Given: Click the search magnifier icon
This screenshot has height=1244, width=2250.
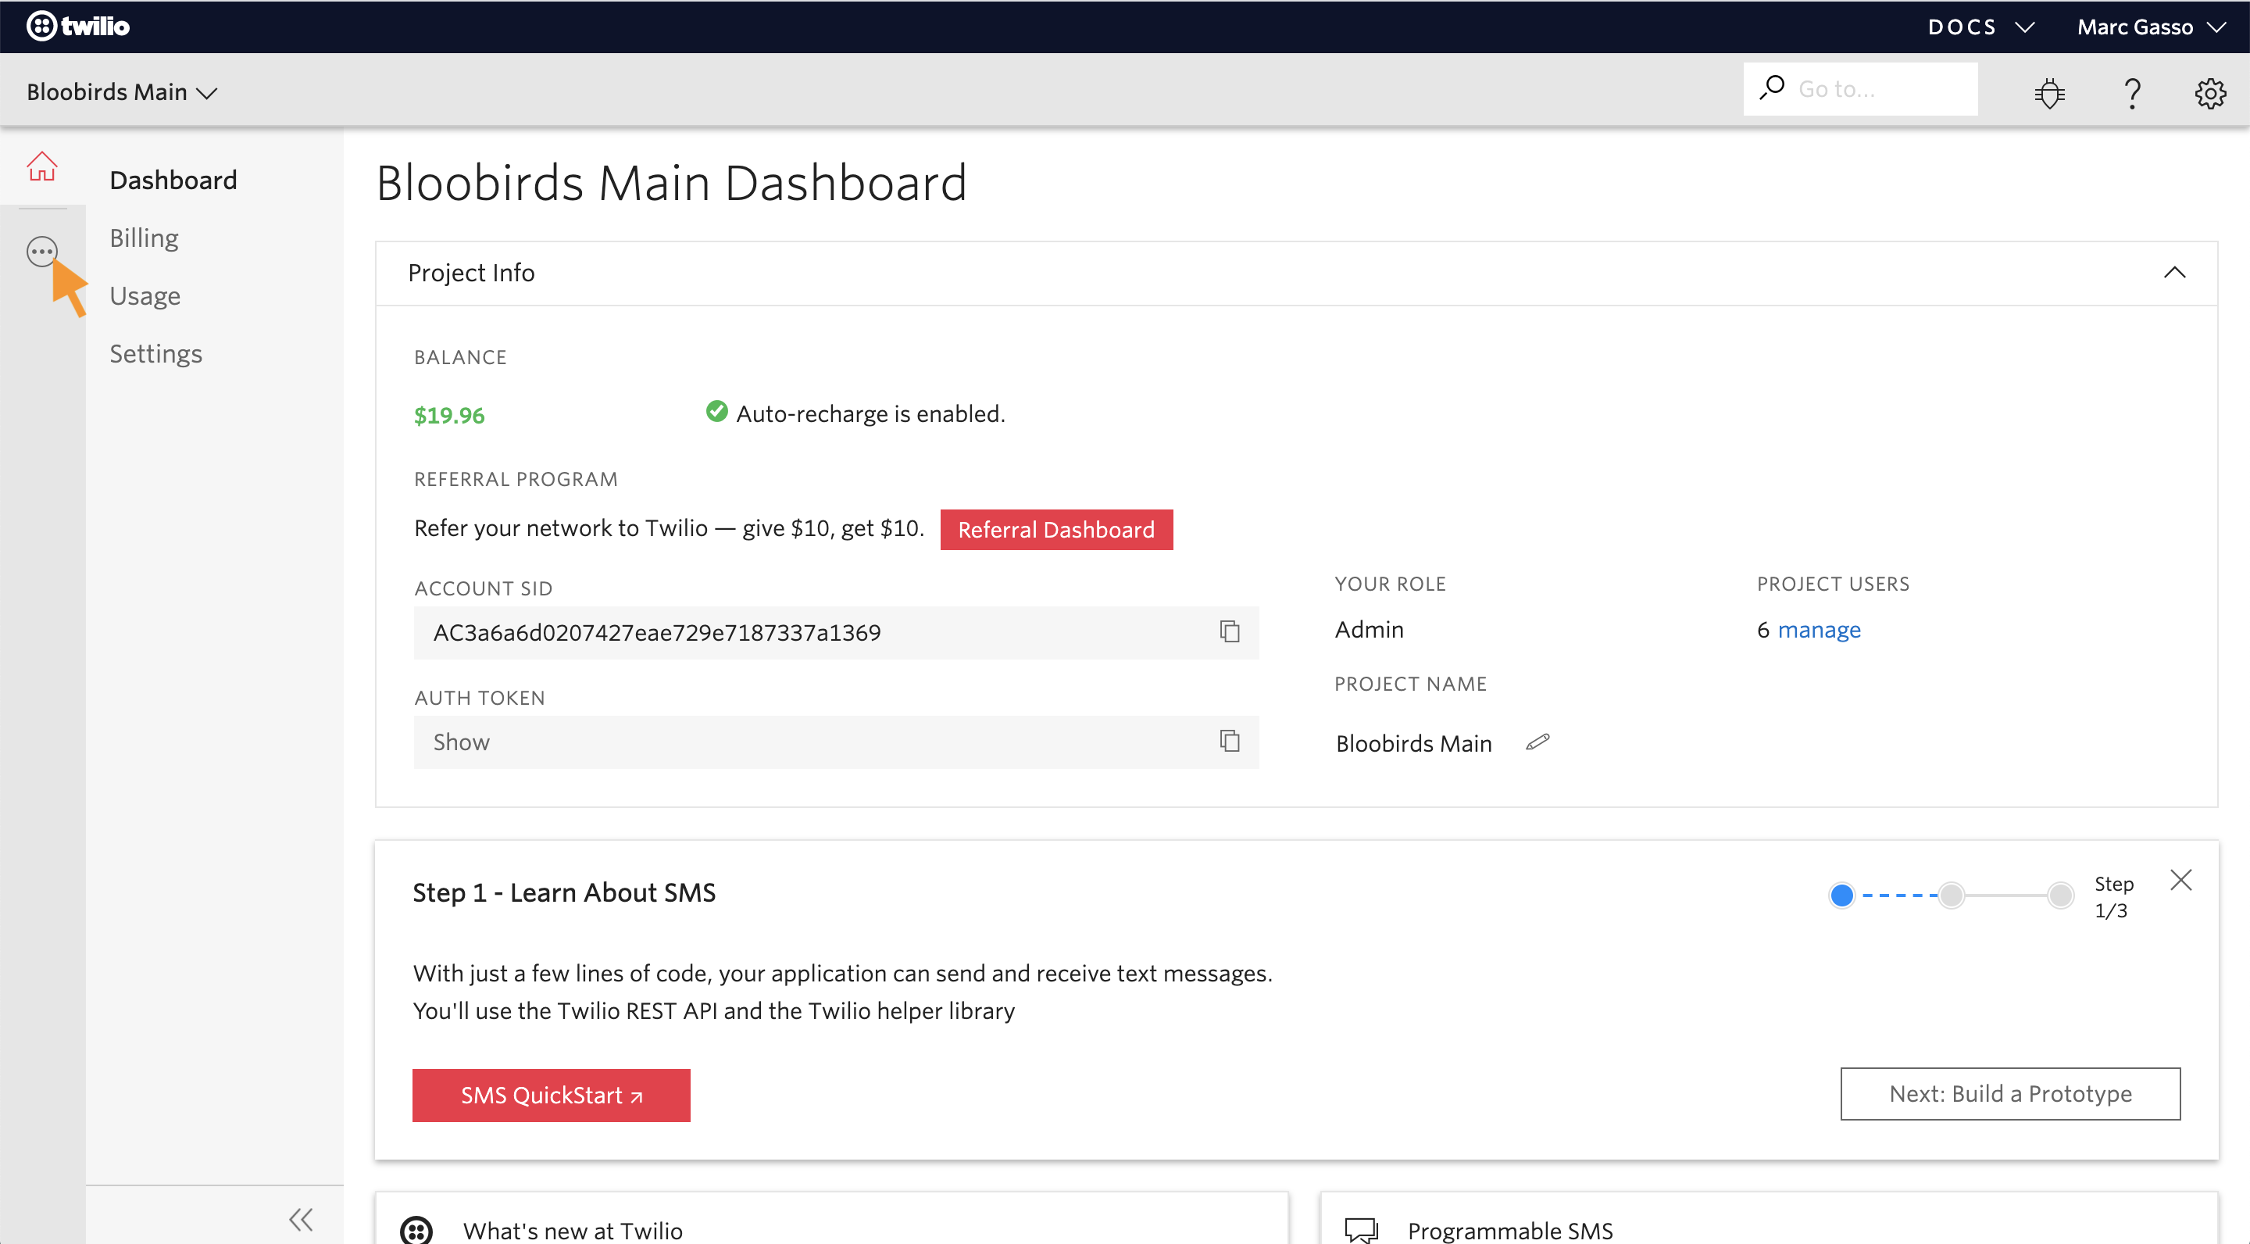Looking at the screenshot, I should coord(1771,88).
